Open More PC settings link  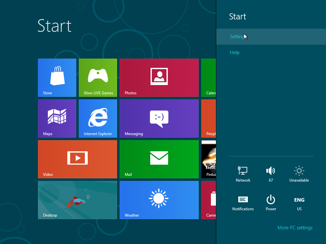click(x=295, y=228)
